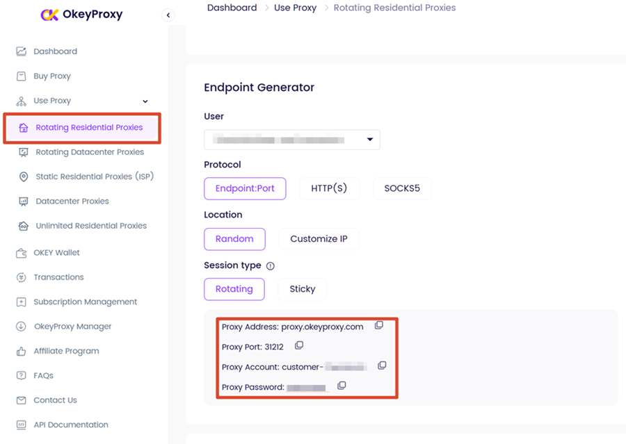Viewport: 626px width, 444px height.
Task: Open Datacenter Proxies page
Action: click(x=72, y=202)
